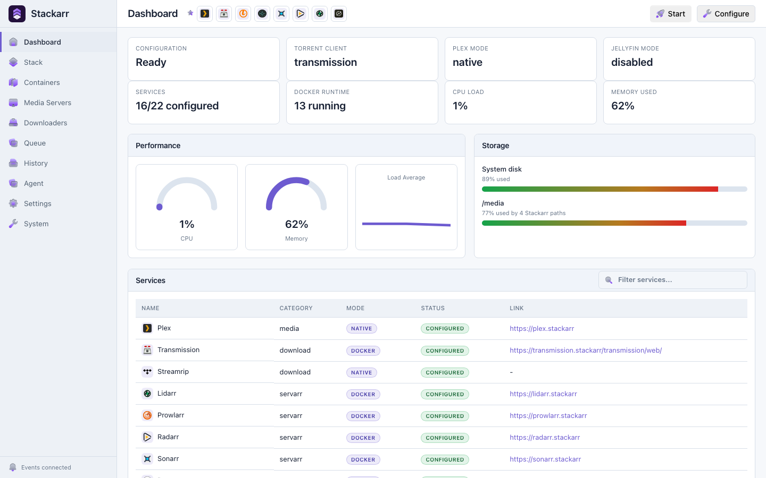Click the Plex Mode native card
This screenshot has width=766, height=478.
pyautogui.click(x=521, y=59)
